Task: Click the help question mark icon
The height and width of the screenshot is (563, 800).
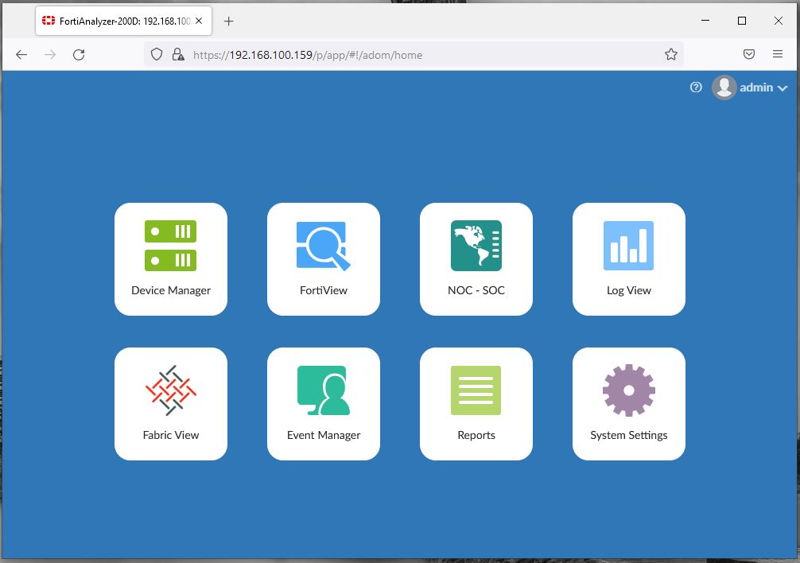Action: (696, 87)
